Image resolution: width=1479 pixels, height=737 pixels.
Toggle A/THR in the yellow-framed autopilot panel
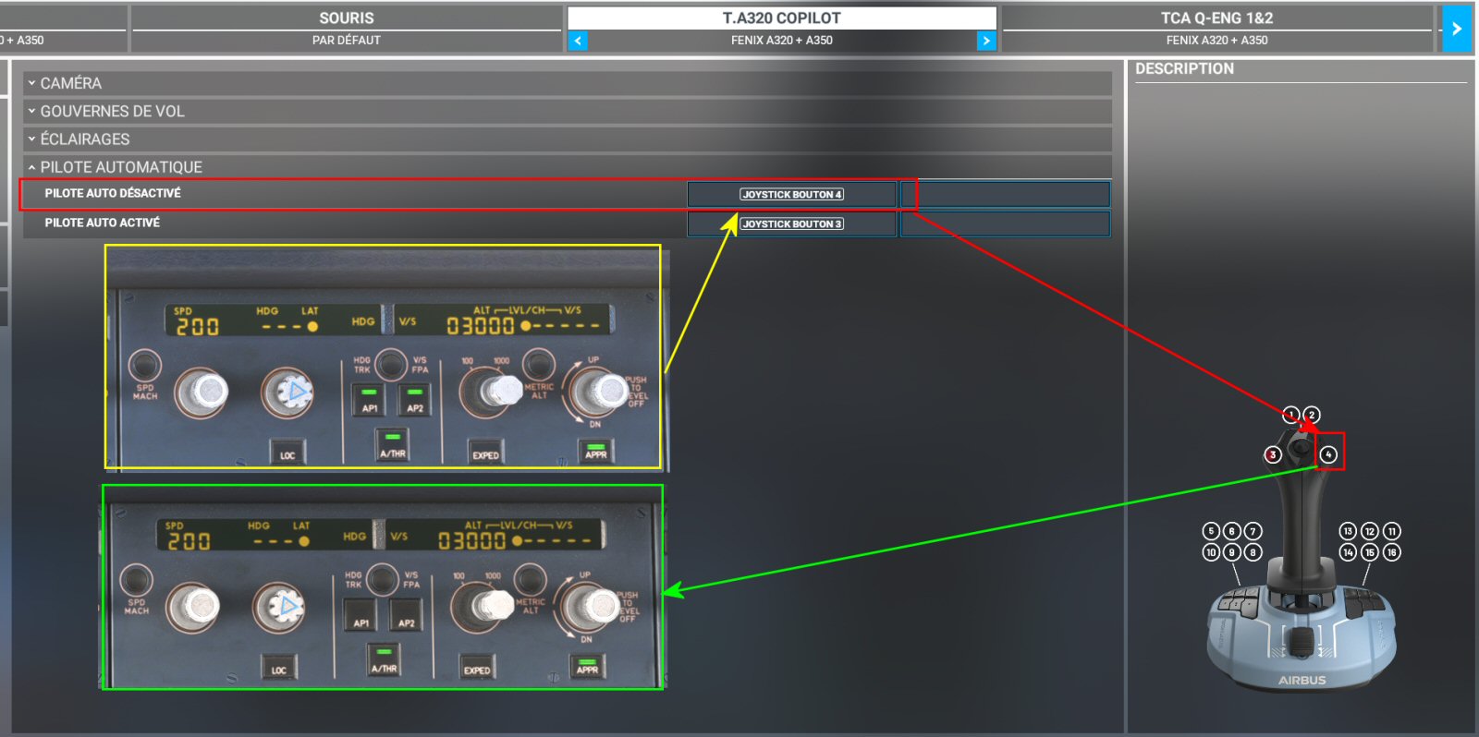(392, 445)
